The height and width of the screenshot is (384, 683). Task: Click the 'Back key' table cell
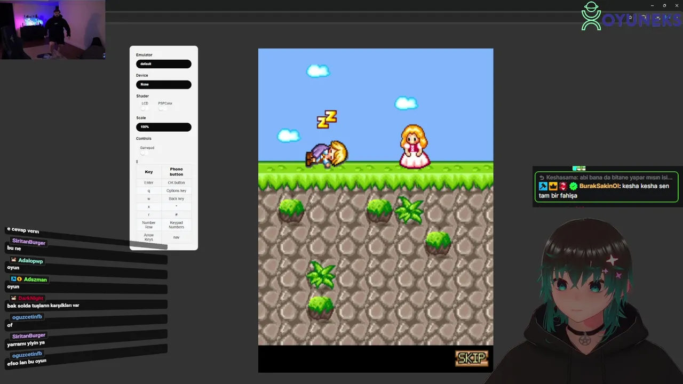[176, 198]
